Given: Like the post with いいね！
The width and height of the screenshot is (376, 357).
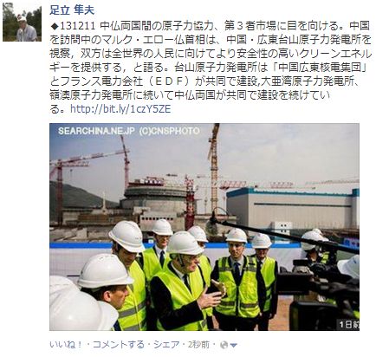Looking at the screenshot, I should click(66, 344).
